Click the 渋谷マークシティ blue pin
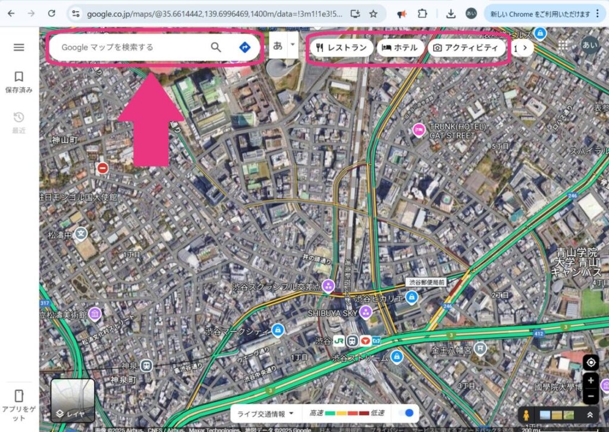Screen dimensions: 609x432 (278, 330)
